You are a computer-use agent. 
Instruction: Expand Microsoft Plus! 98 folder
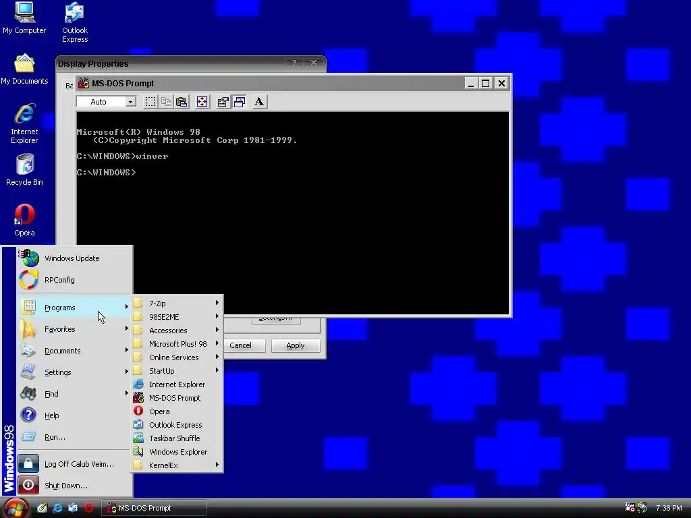pyautogui.click(x=177, y=343)
